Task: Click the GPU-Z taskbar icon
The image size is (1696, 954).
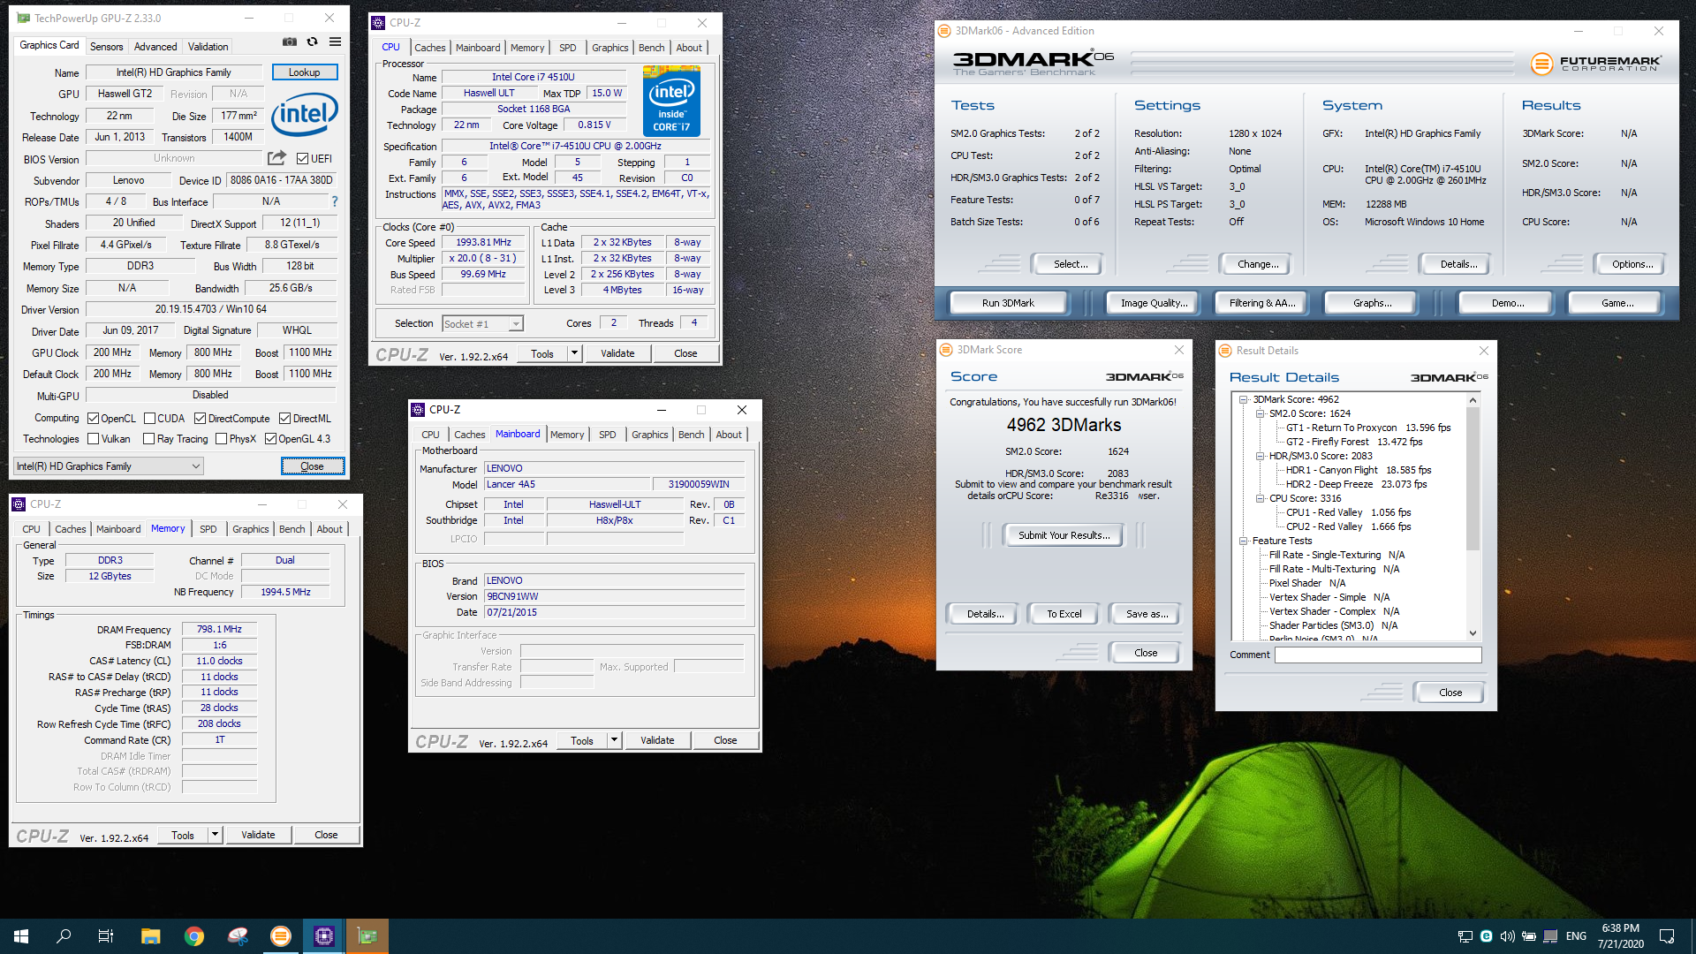Action: [x=367, y=935]
